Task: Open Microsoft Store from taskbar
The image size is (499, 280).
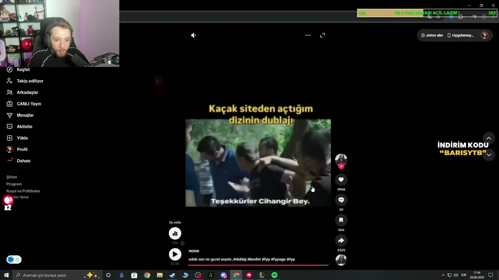Action: click(134, 275)
